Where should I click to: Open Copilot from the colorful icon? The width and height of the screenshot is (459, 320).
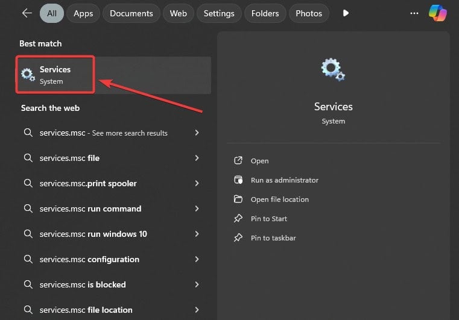[x=438, y=13]
